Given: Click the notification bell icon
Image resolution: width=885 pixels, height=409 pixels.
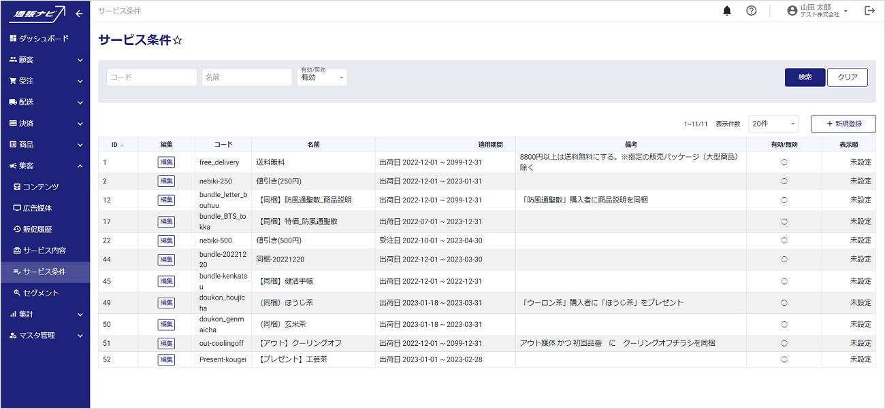Looking at the screenshot, I should click(727, 11).
